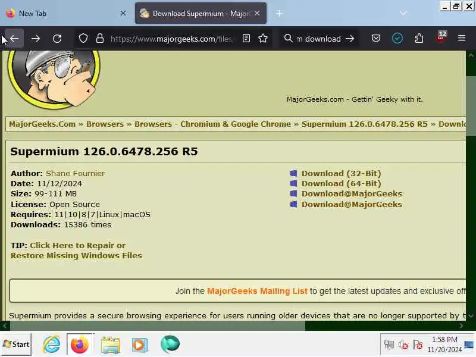The image size is (476, 357).
Task: Click the first Download@MajorGeeks link
Action: point(352,194)
